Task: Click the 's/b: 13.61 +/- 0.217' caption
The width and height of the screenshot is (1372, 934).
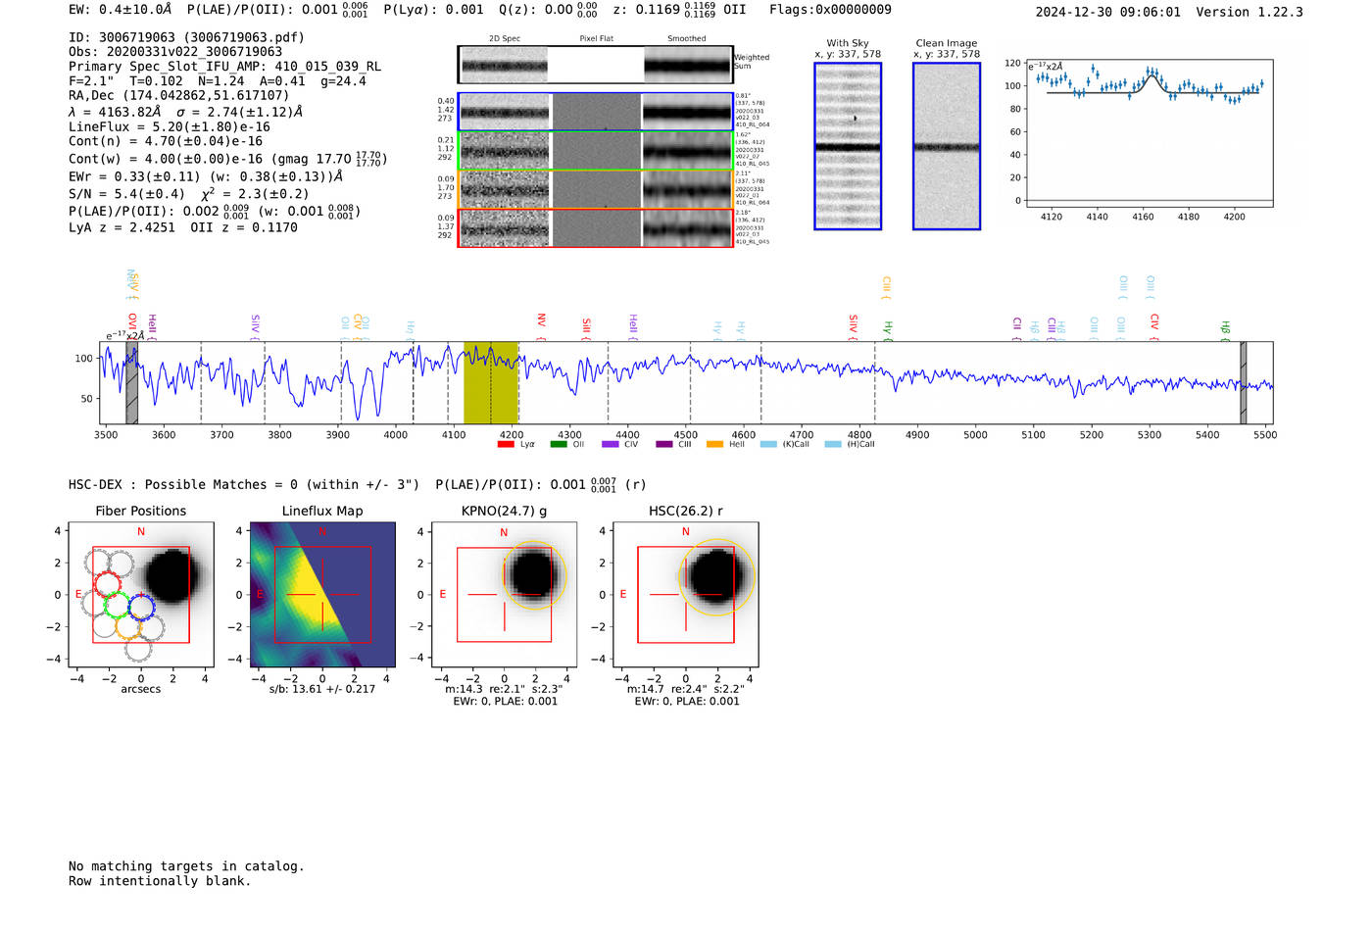Action: [322, 689]
